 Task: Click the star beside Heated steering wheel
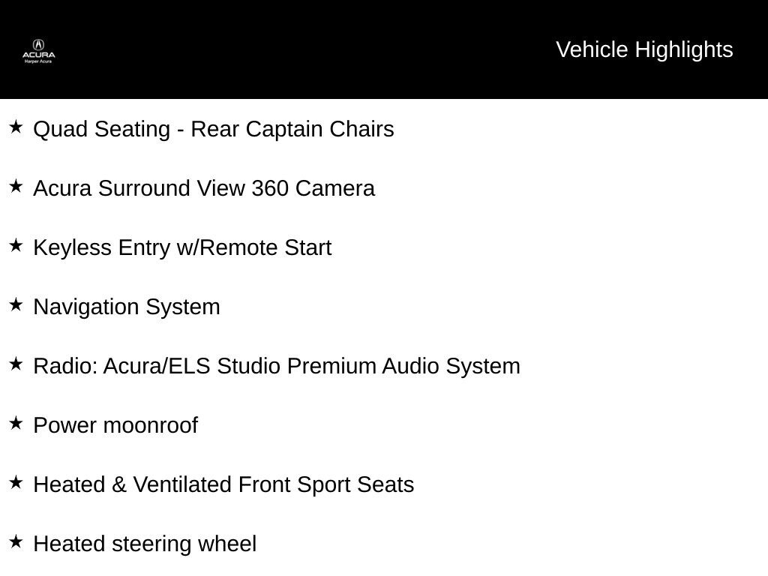click(x=16, y=541)
